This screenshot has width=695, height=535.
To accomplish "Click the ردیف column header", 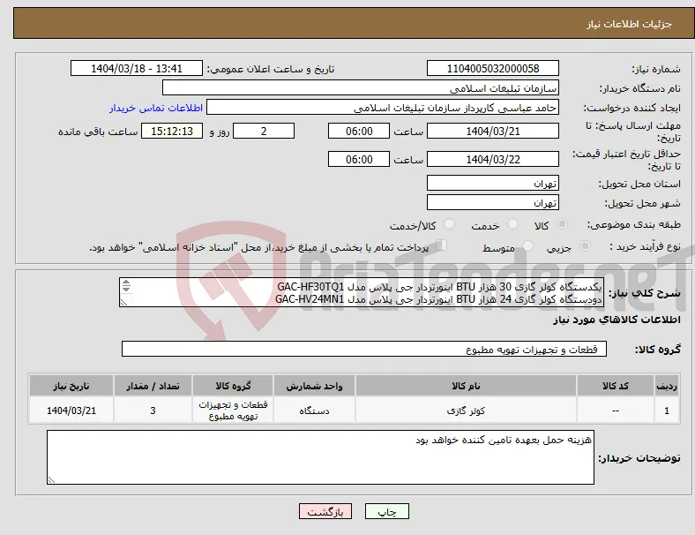I will coord(667,386).
